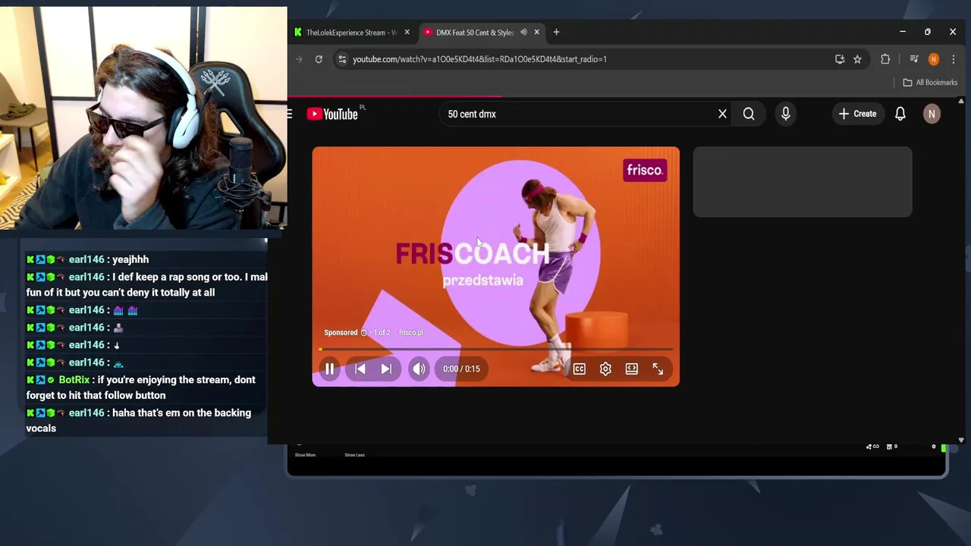Click the page scrollbar down arrow
Image resolution: width=971 pixels, height=546 pixels.
tap(961, 440)
